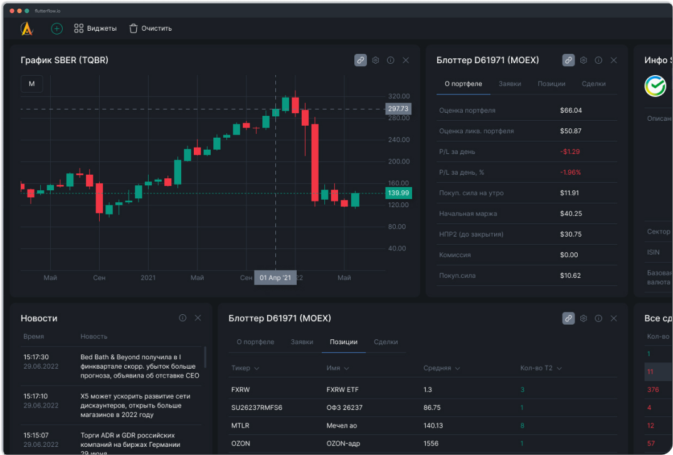Screen dimensions: 673x455
Task: Select Позиции tab in bottom Блоттер
Action: (x=343, y=342)
